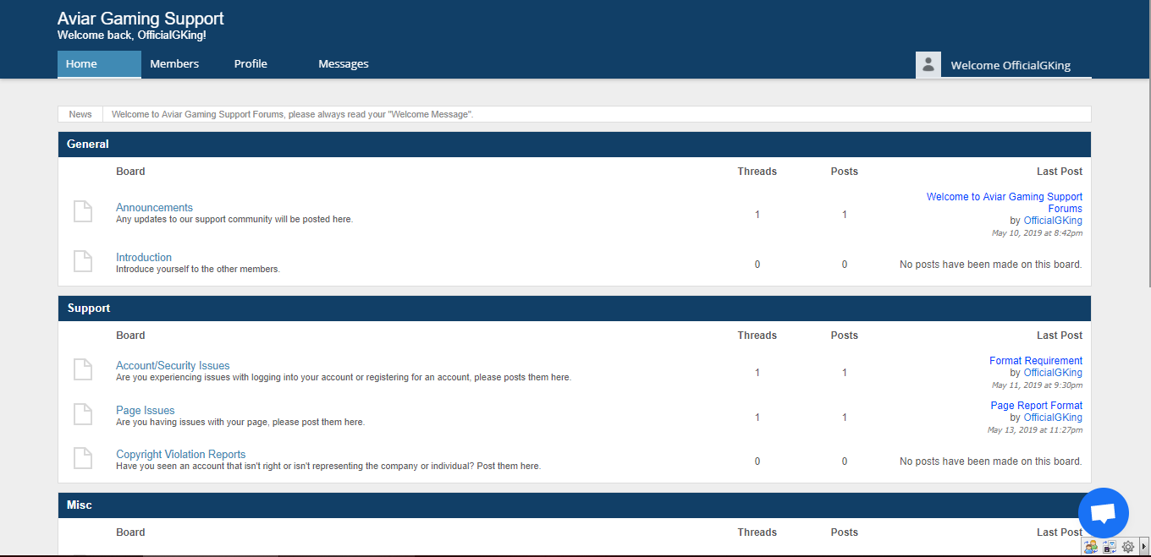Viewport: 1151px width, 557px height.
Task: Click 'Welcome back, OfficialGKing!' header text
Action: tap(131, 35)
